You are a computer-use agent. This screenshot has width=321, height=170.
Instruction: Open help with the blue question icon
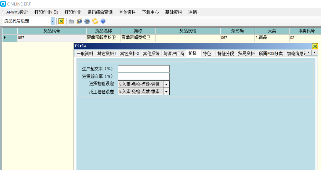point(103,21)
